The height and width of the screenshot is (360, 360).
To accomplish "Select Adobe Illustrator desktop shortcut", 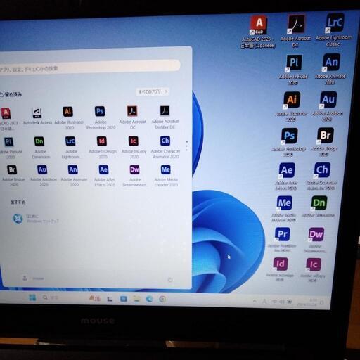I will [x=291, y=106].
